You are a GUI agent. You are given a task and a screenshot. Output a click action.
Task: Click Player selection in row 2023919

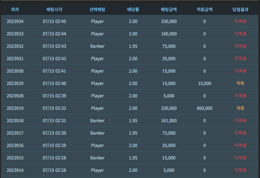97,108
